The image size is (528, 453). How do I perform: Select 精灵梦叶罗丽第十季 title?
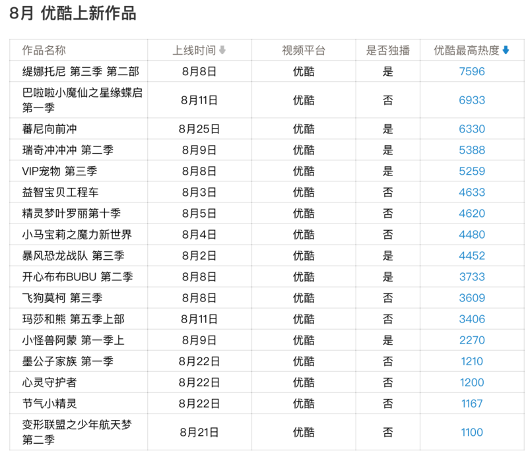(x=71, y=214)
